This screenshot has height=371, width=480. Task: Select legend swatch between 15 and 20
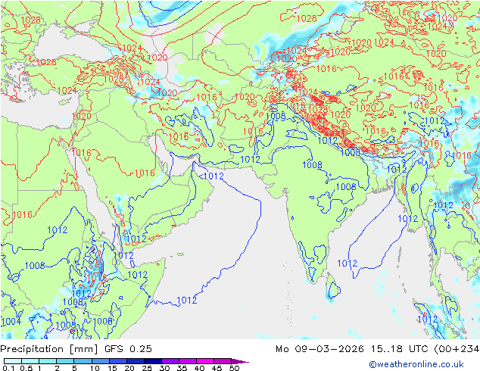click(117, 361)
